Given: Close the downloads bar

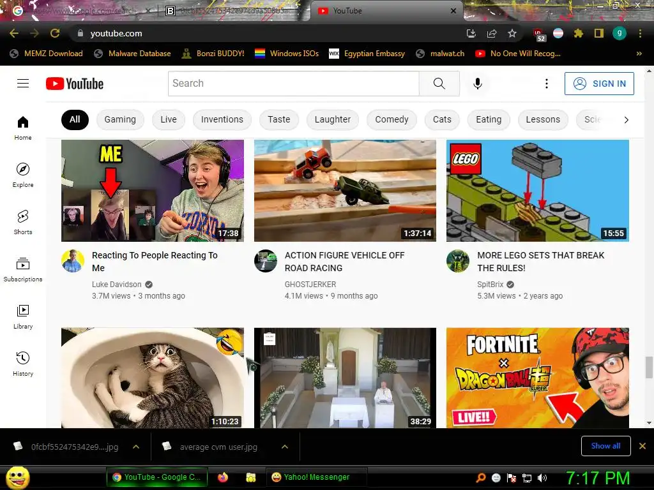Looking at the screenshot, I should [643, 446].
